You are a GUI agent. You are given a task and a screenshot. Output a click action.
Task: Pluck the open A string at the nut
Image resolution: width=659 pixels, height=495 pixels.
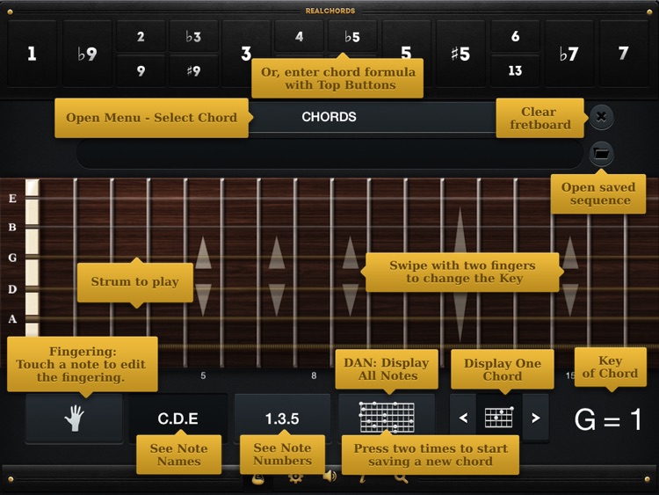coord(33,319)
